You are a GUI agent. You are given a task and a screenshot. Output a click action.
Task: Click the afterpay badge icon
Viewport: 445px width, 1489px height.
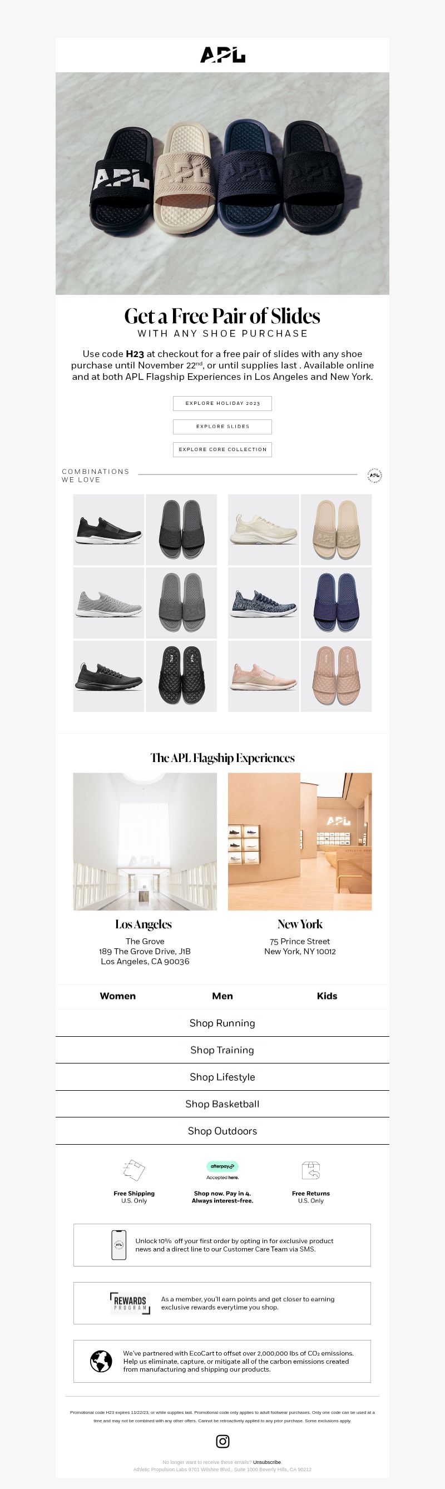[x=222, y=1166]
